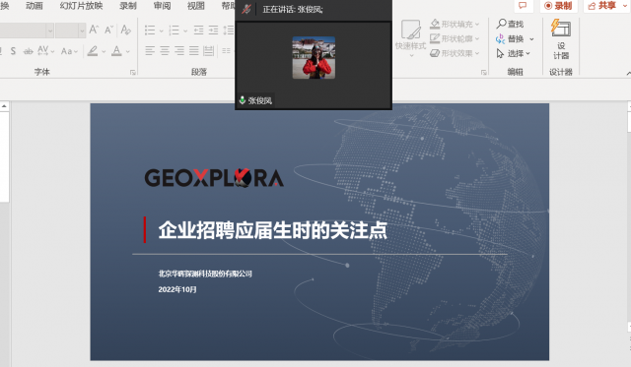
Task: Toggle text shadow S button
Action: [13, 51]
